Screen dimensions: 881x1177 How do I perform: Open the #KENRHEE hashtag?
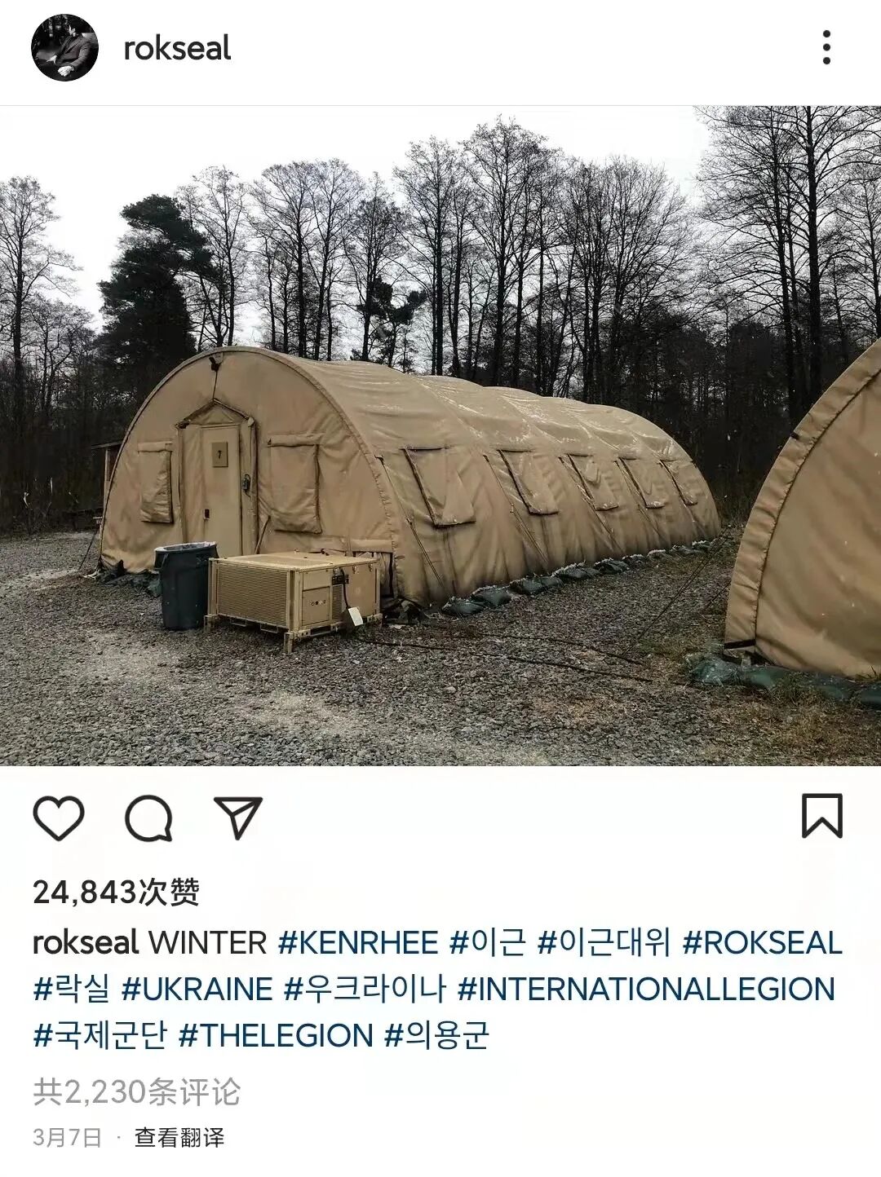coord(358,943)
